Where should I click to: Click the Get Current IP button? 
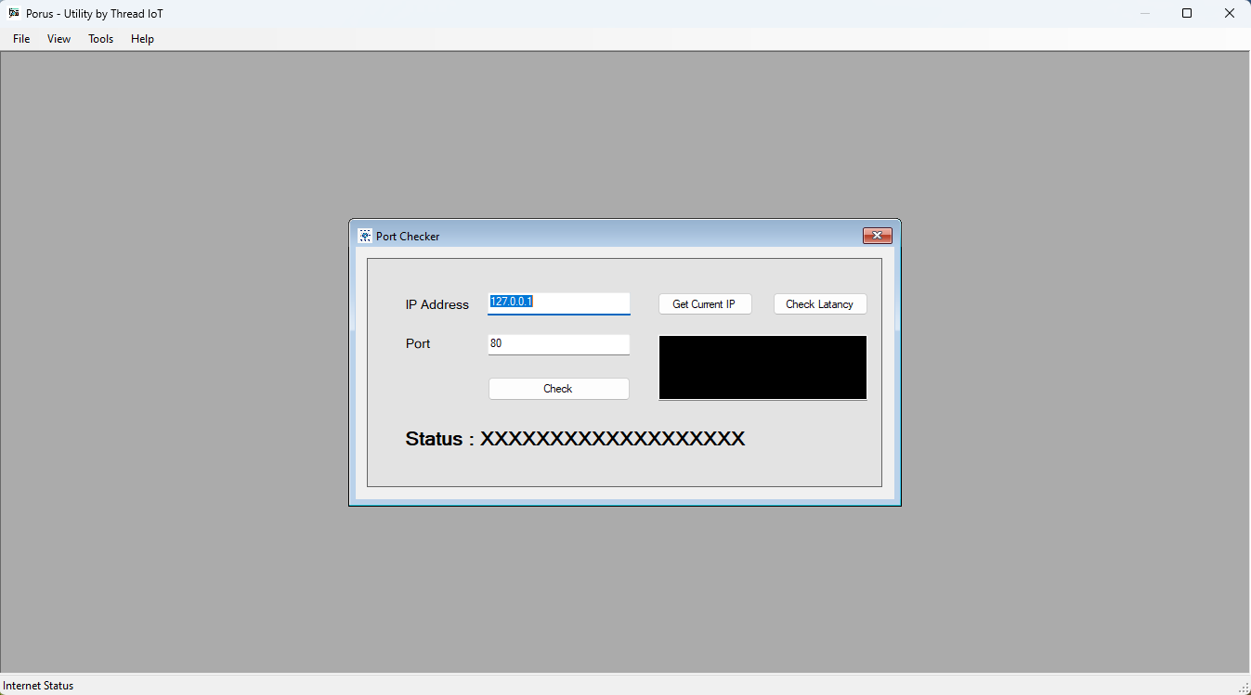[705, 303]
